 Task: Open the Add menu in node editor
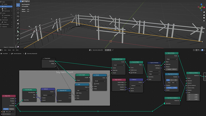click(x=13, y=50)
